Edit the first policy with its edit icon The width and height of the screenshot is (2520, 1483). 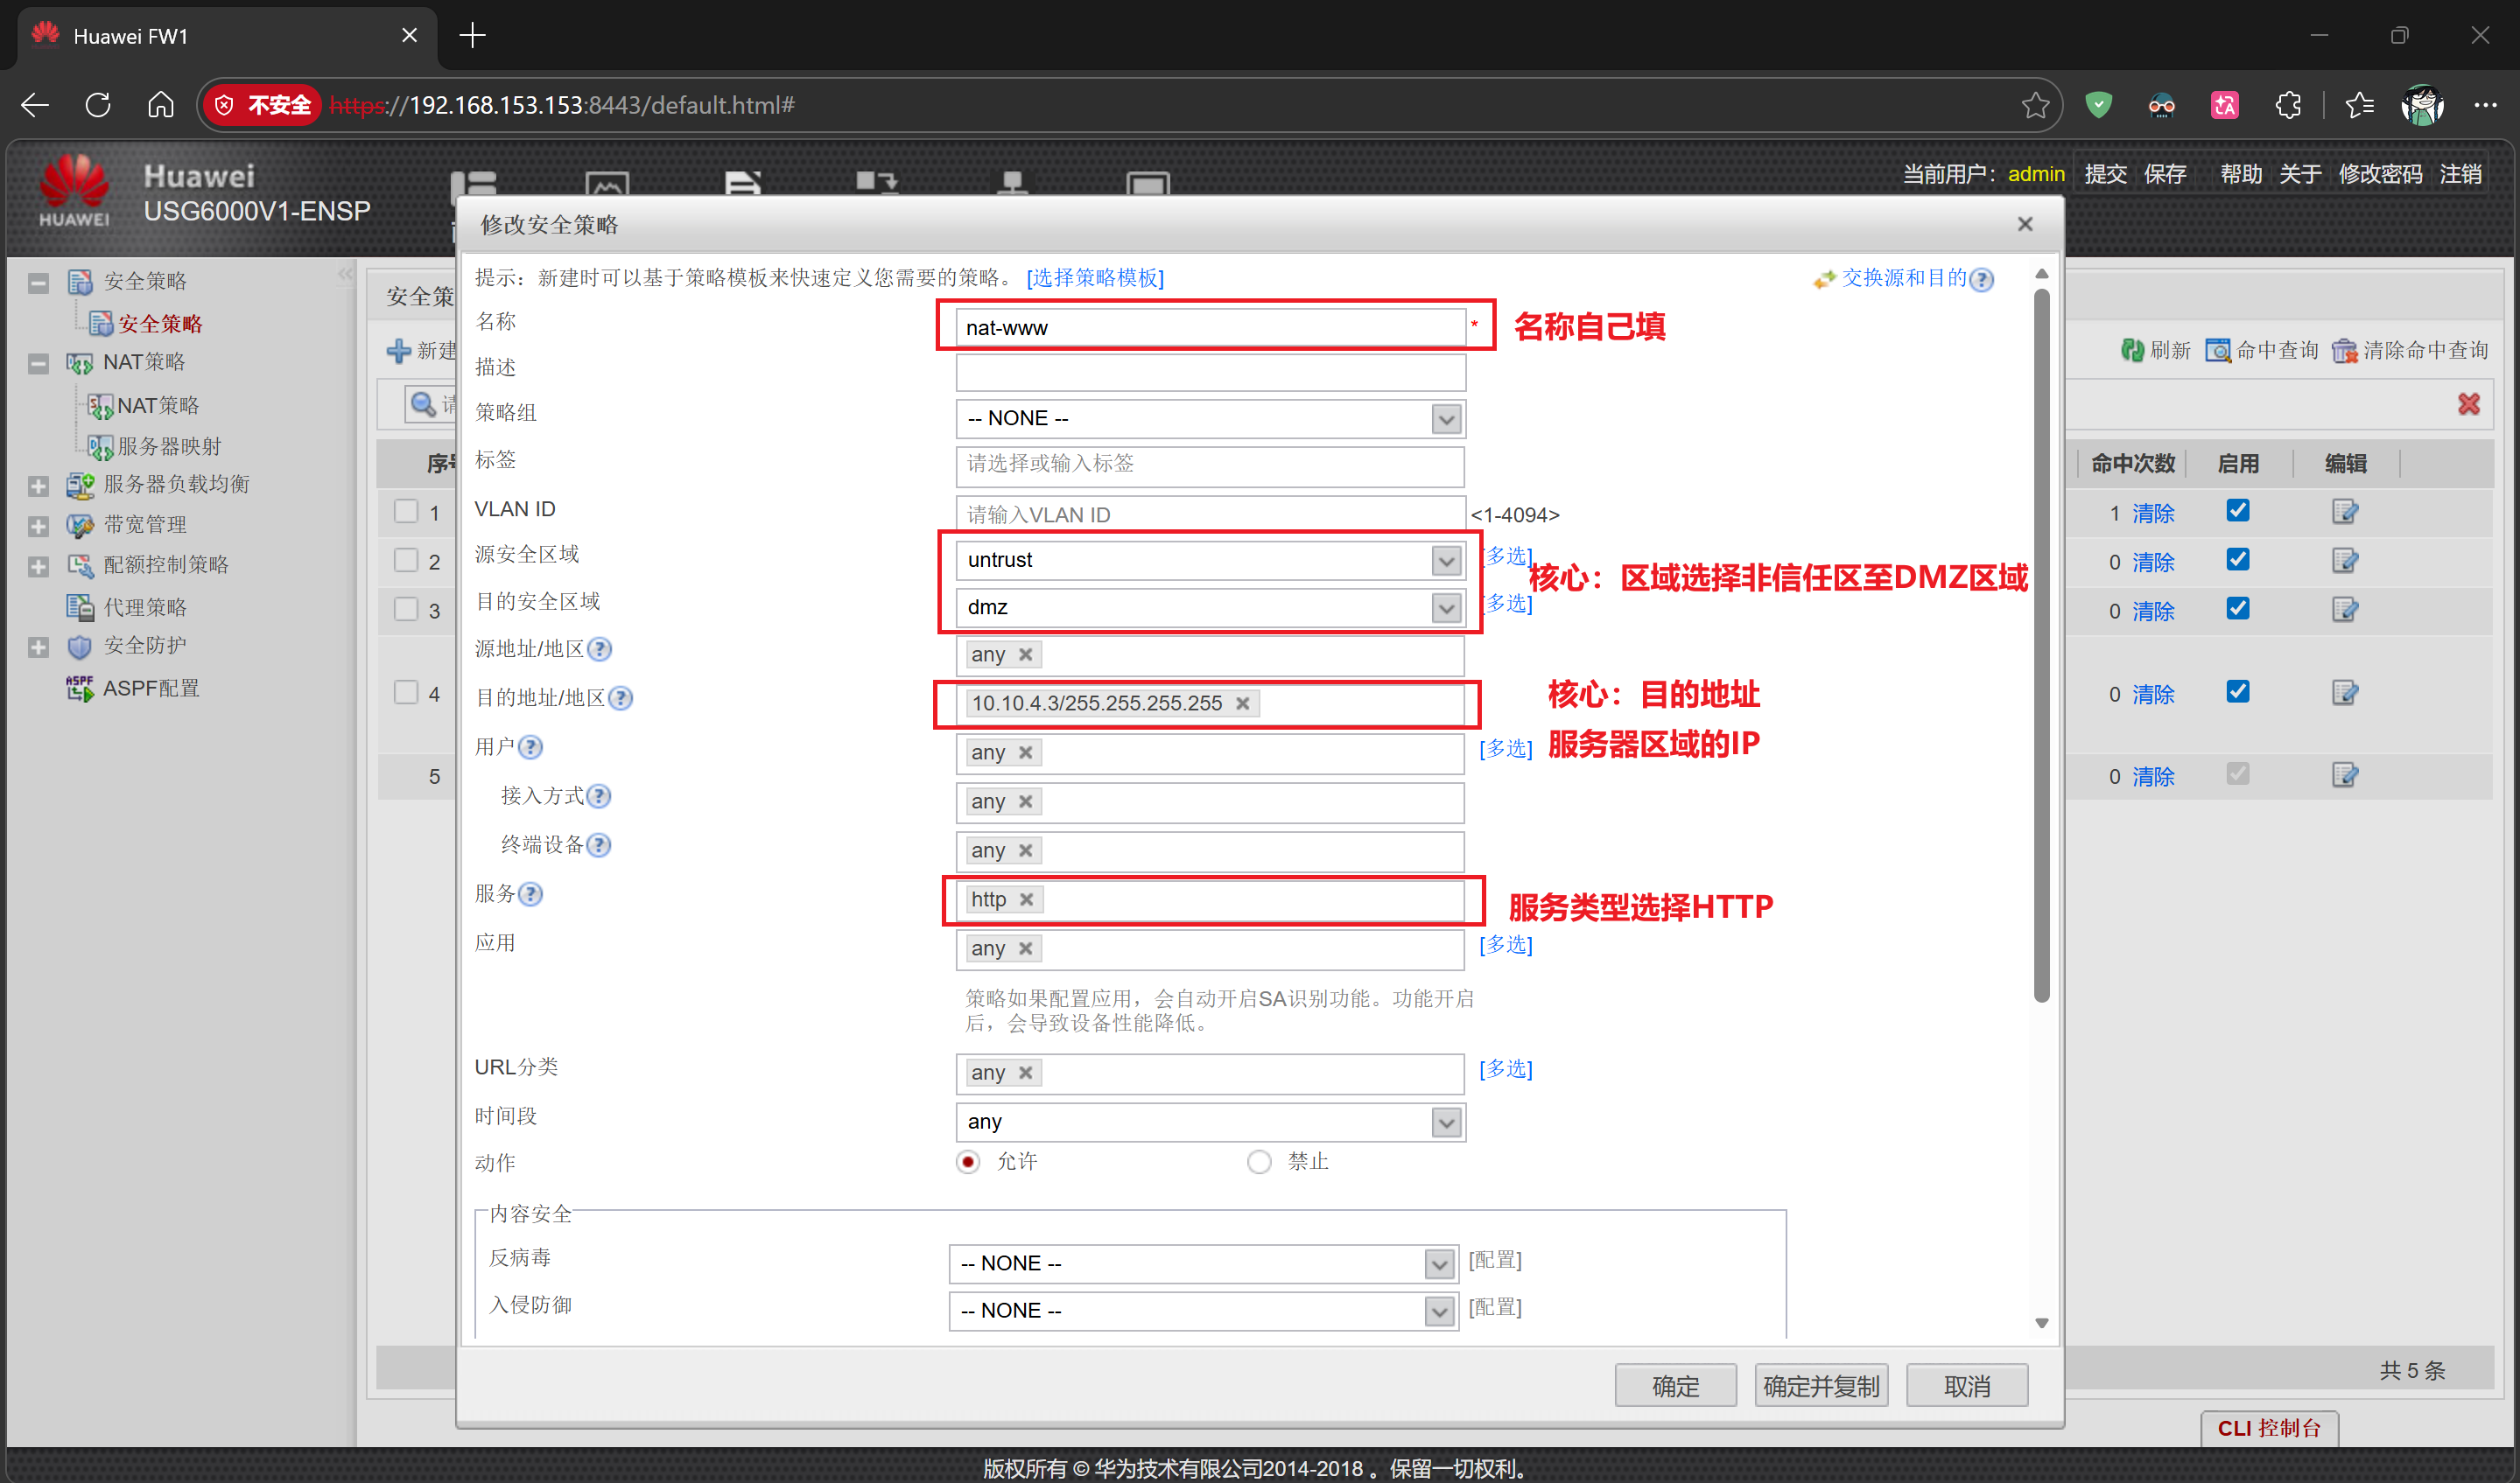click(x=2345, y=512)
